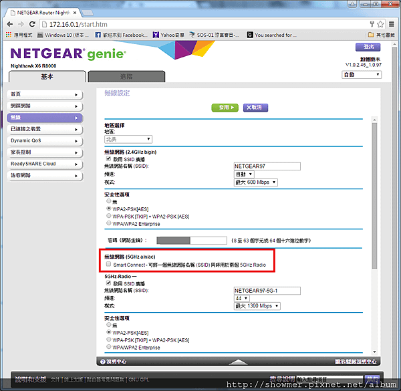Select 'None' security option for 5GHz Radio
The width and height of the screenshot is (401, 391).
point(109,325)
